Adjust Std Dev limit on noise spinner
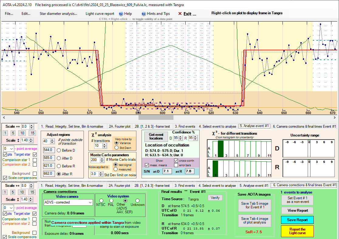The height and width of the screenshot is (239, 339). click(101, 174)
